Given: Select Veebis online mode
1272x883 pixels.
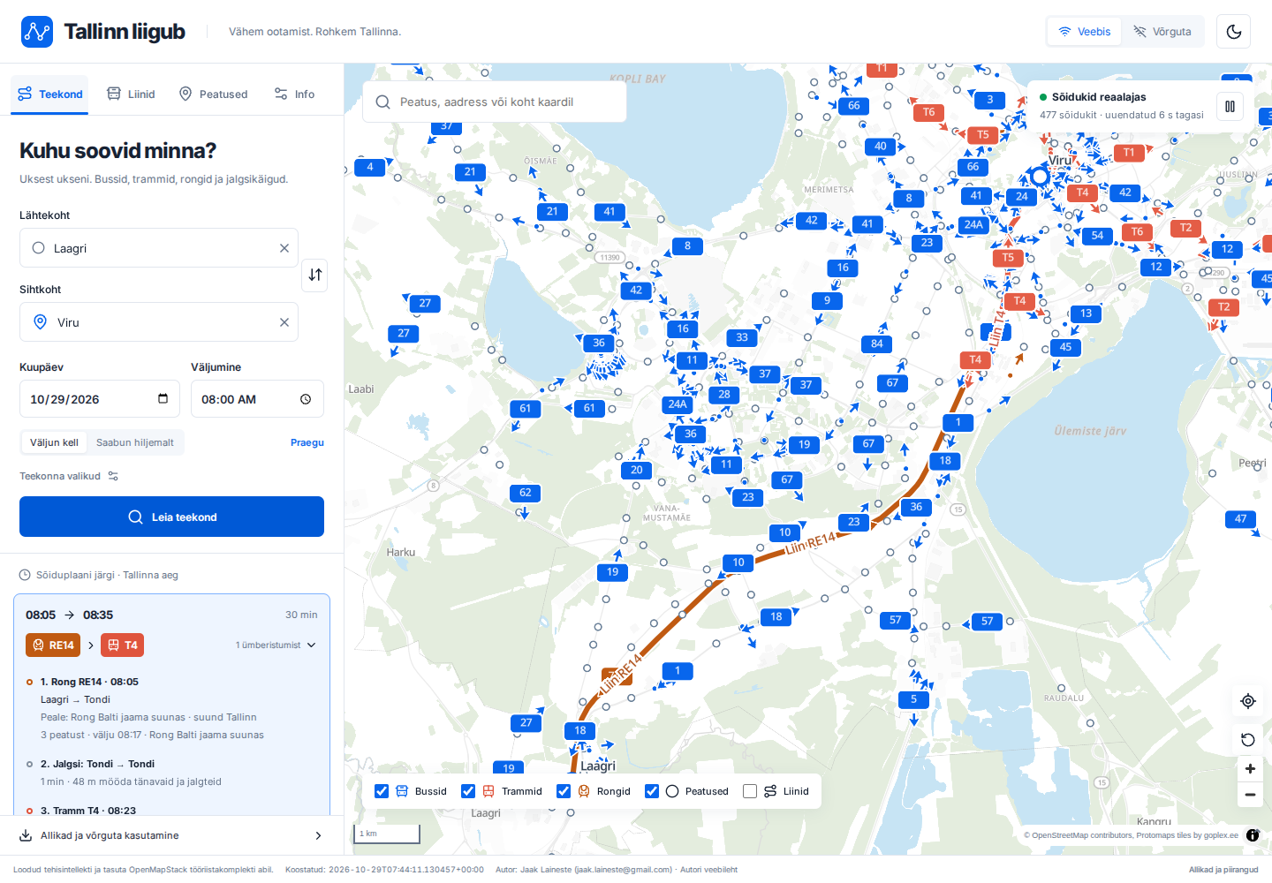Looking at the screenshot, I should 1085,32.
